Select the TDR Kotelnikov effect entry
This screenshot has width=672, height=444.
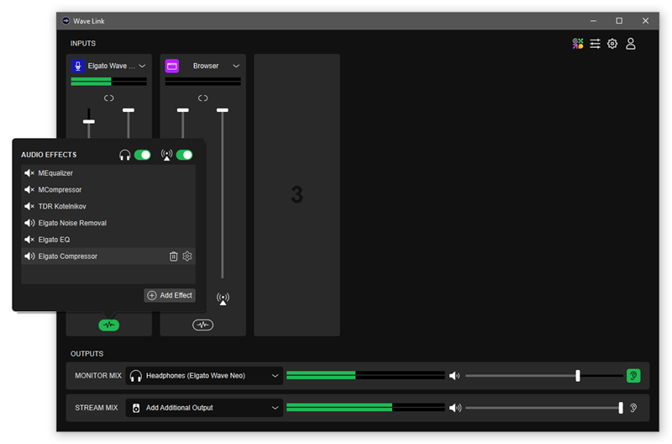click(62, 206)
